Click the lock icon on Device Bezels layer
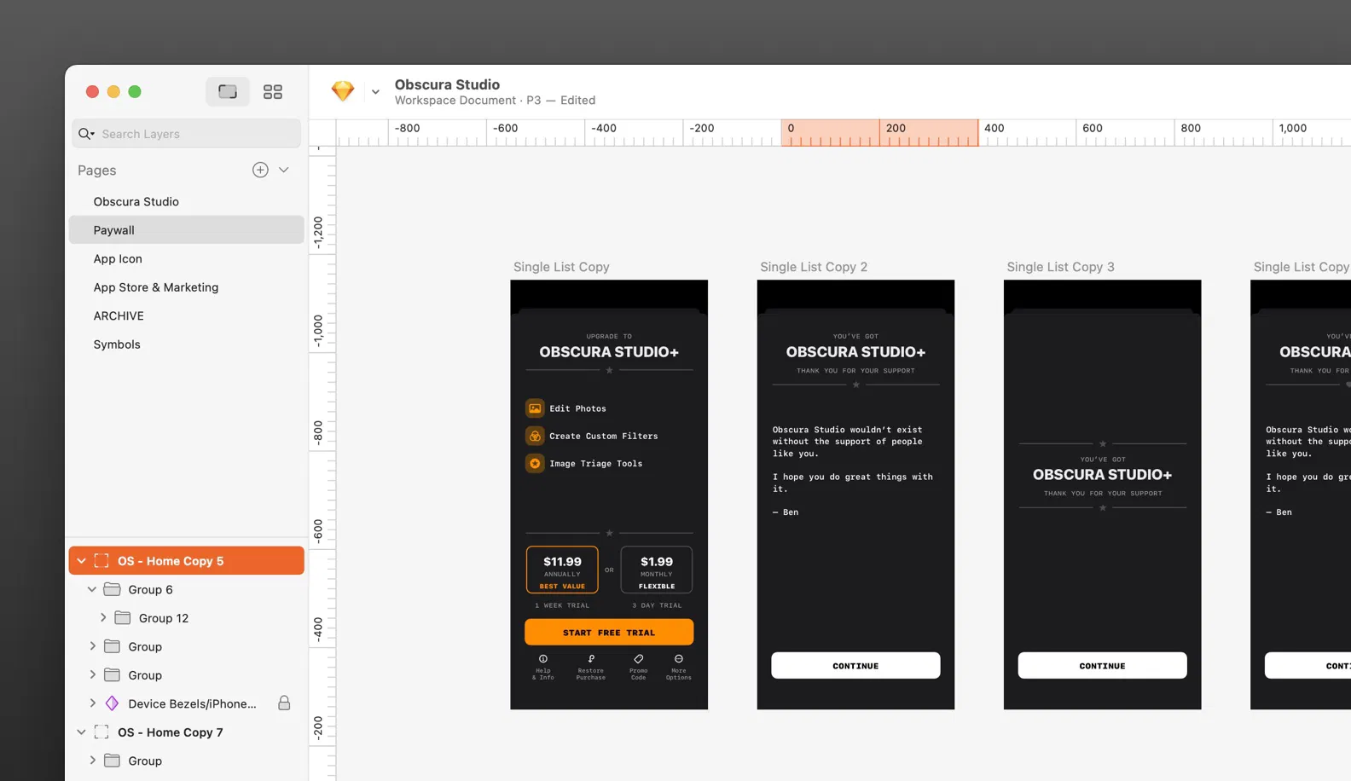This screenshot has width=1351, height=781. [x=284, y=703]
